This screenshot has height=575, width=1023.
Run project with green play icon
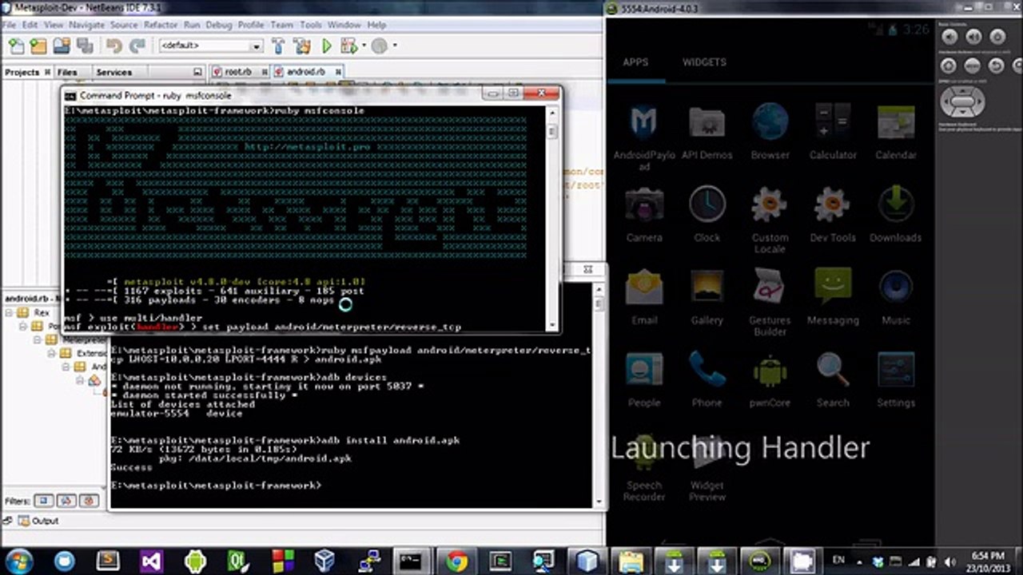click(x=327, y=46)
